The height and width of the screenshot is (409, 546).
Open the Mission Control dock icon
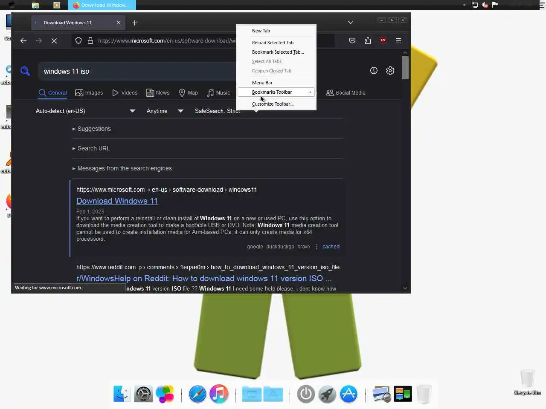(403, 394)
